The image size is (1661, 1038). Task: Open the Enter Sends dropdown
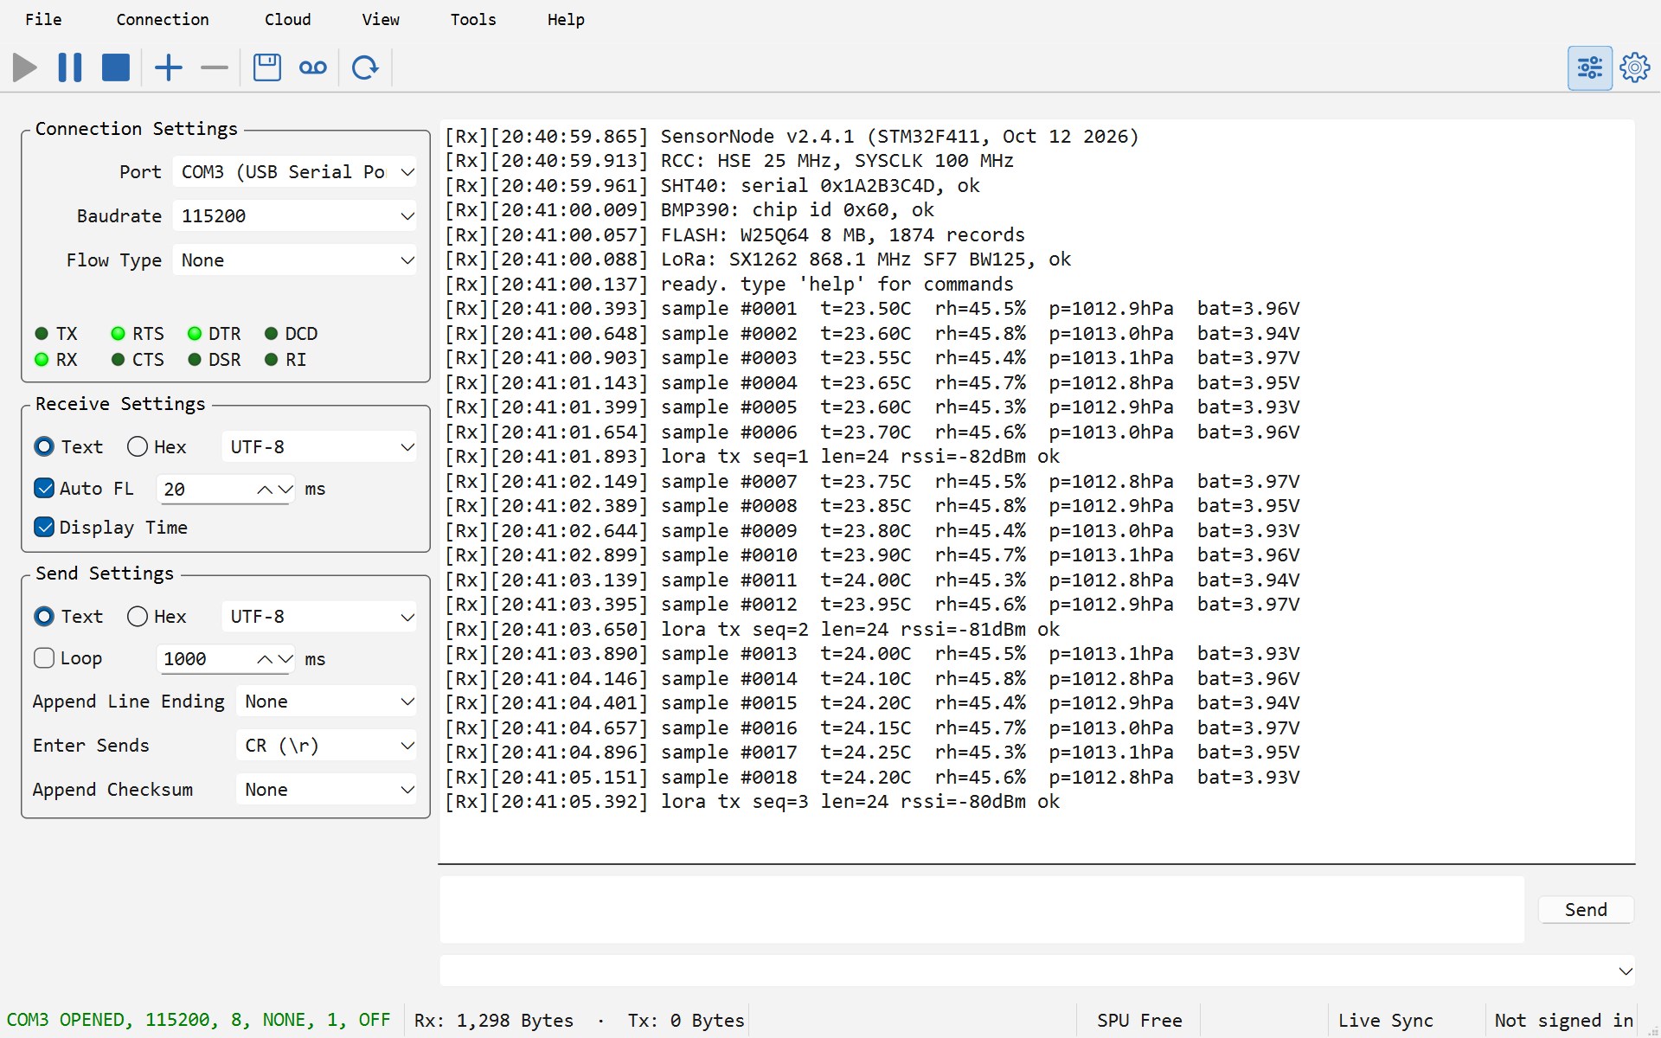pyautogui.click(x=326, y=746)
